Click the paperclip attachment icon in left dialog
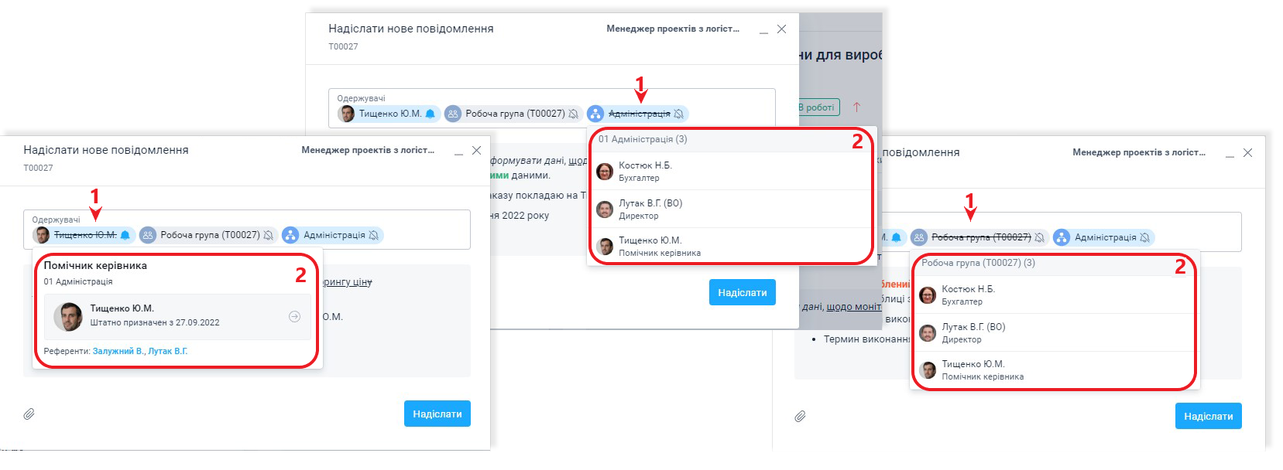The height and width of the screenshot is (470, 1283). (29, 414)
